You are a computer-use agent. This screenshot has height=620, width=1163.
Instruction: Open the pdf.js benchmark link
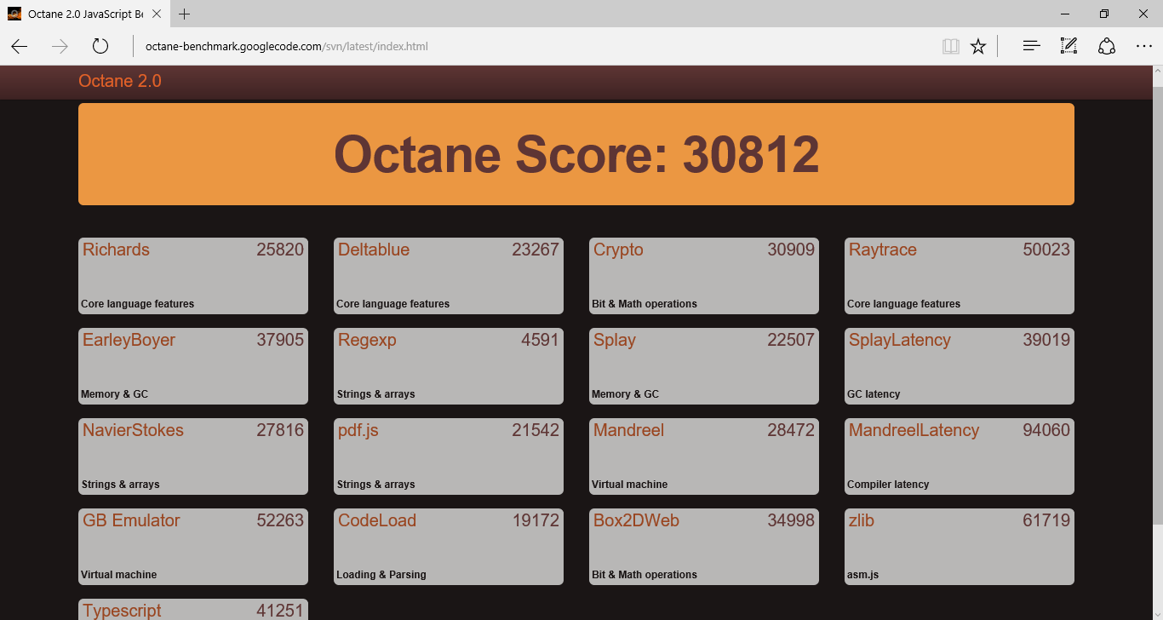[x=358, y=431]
